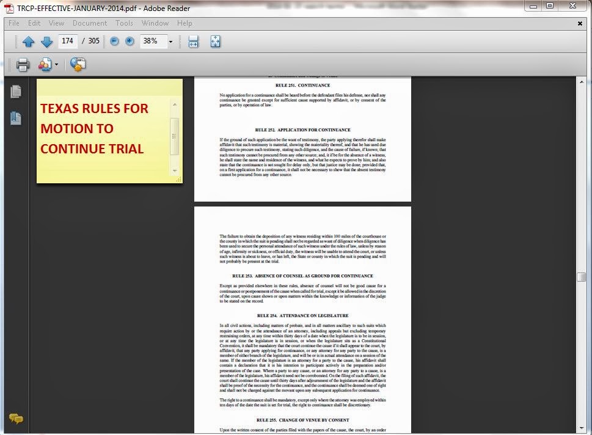Click the total page count 305 text
Image resolution: width=592 pixels, height=435 pixels.
[93, 41]
